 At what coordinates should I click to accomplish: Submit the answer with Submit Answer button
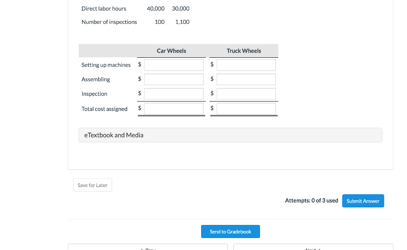click(x=363, y=201)
